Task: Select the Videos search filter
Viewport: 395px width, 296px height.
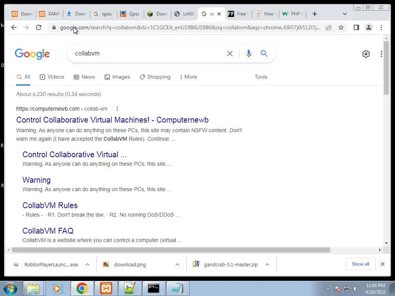Action: pos(52,77)
